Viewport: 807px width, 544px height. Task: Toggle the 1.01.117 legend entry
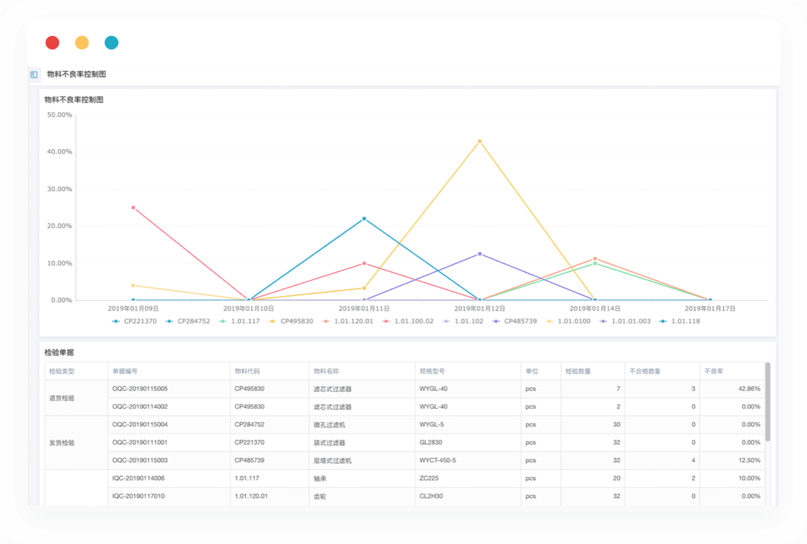click(239, 321)
